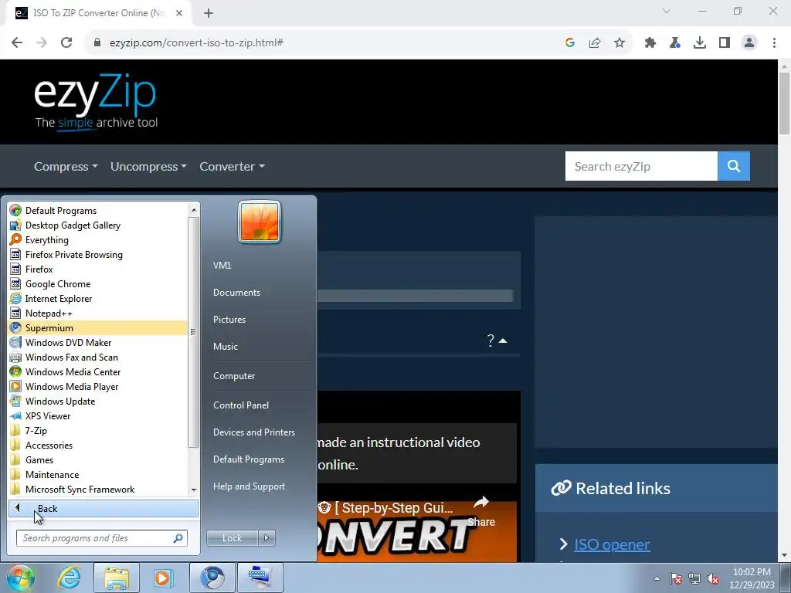Viewport: 791px width, 593px height.
Task: Open Music from Start menu
Action: (x=226, y=347)
